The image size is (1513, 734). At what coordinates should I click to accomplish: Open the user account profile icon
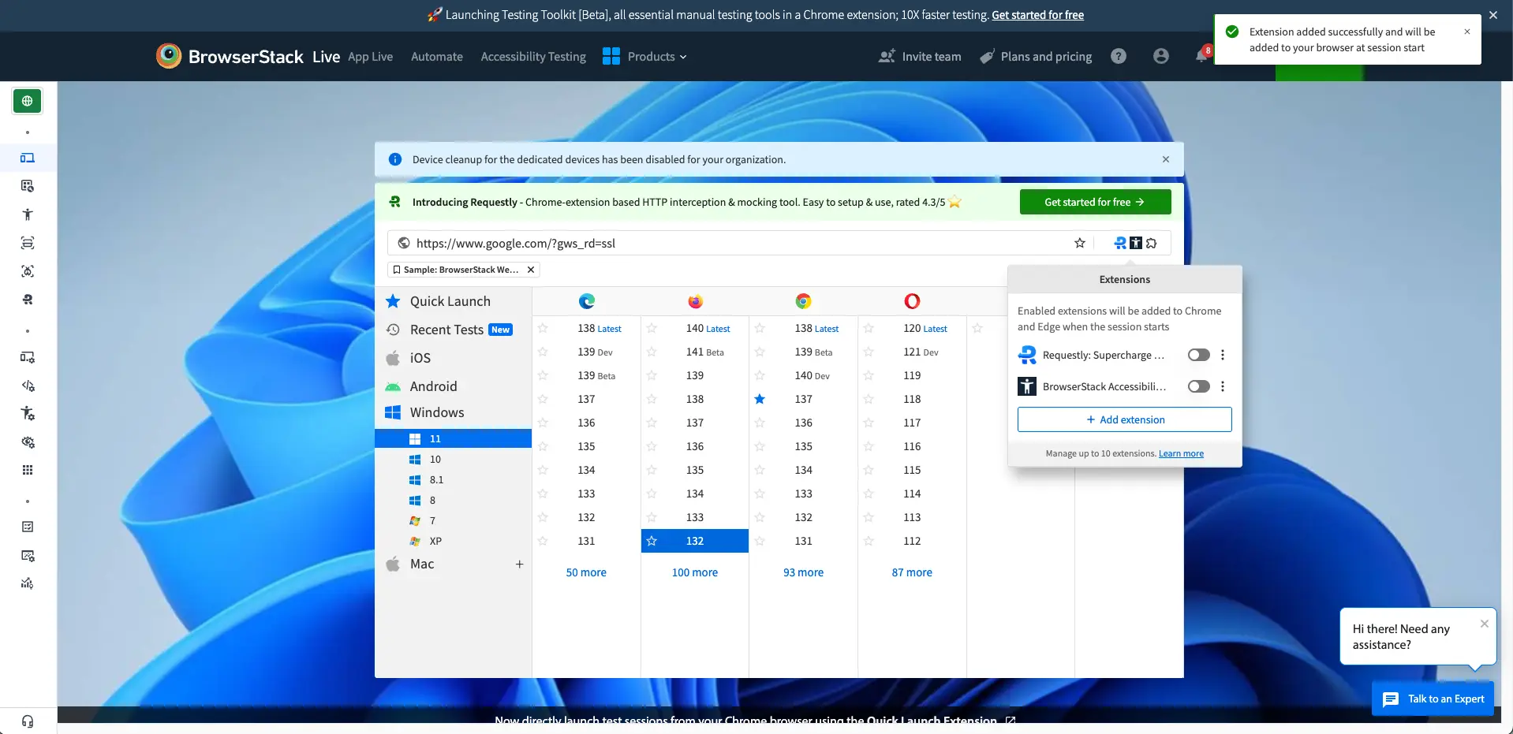(x=1160, y=56)
